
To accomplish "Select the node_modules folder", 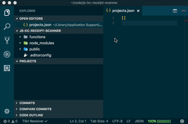I will point(58,43).
